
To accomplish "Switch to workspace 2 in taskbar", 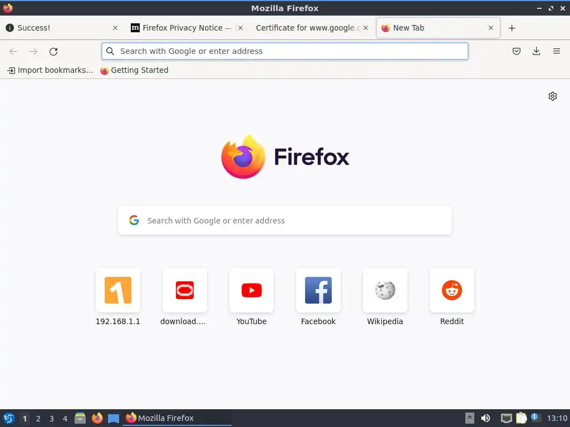I will 38,419.
